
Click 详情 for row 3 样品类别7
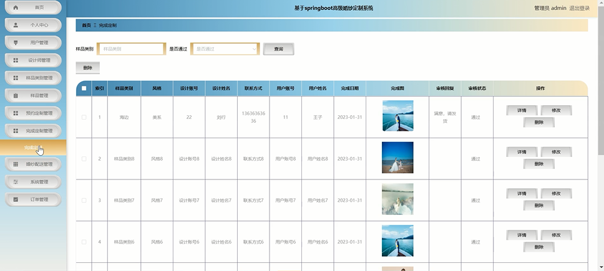click(522, 193)
